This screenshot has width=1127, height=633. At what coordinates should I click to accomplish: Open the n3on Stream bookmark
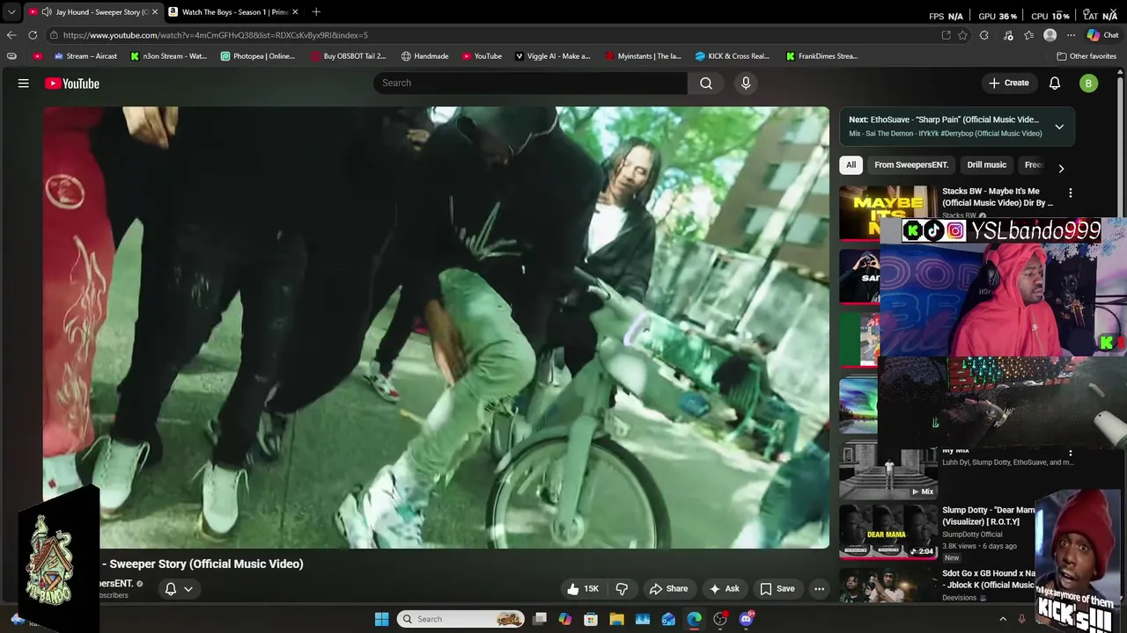(168, 56)
